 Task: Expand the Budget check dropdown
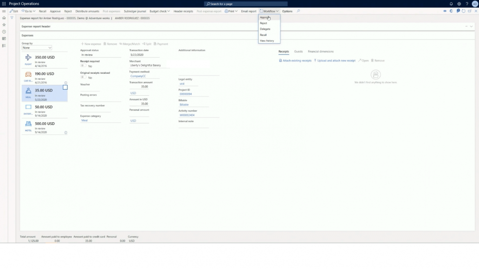[x=160, y=11]
